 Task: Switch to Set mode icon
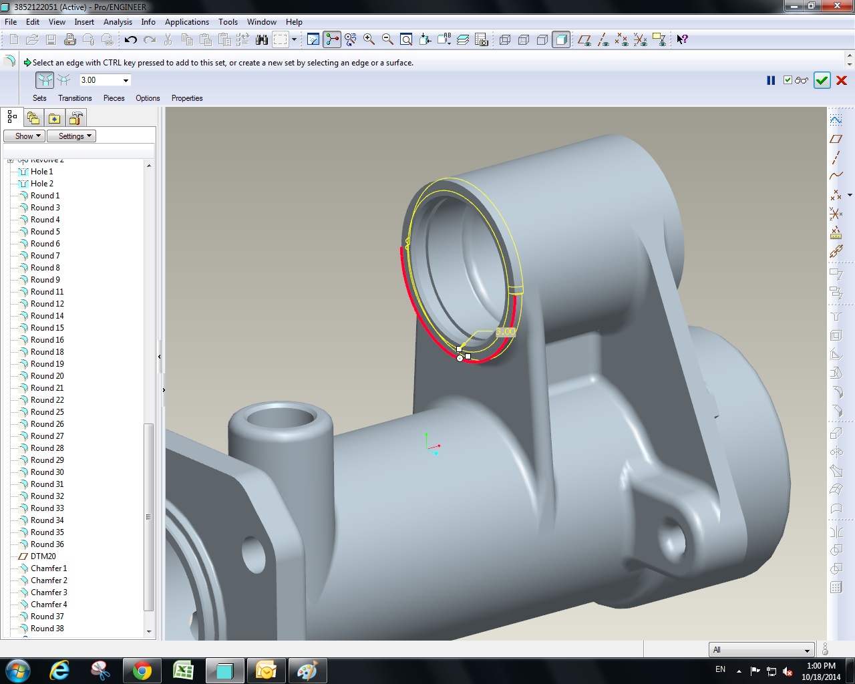point(45,80)
